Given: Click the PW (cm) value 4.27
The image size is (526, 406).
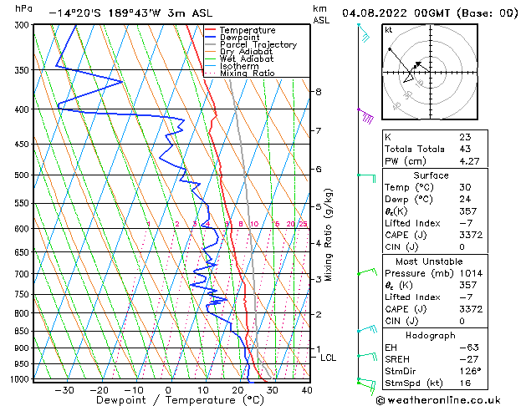Looking at the screenshot, I should coord(469,161).
